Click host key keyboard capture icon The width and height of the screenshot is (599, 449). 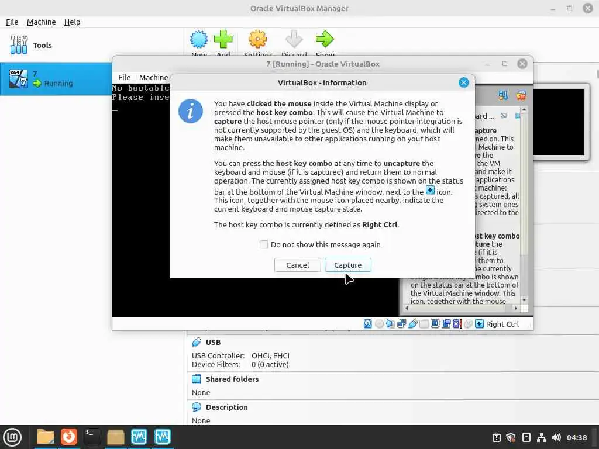[x=480, y=324]
